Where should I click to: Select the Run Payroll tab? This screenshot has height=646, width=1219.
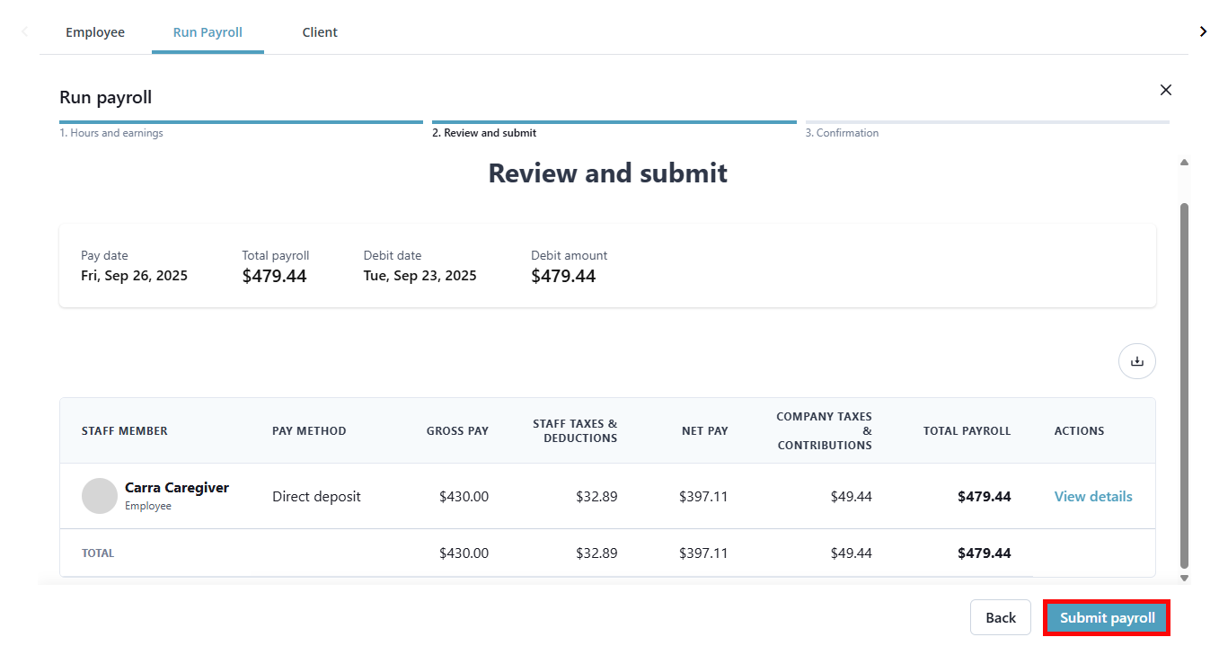[x=208, y=32]
